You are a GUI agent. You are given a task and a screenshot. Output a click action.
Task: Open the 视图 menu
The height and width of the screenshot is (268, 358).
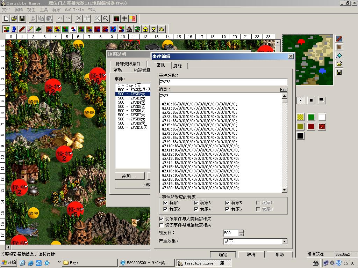pos(31,9)
